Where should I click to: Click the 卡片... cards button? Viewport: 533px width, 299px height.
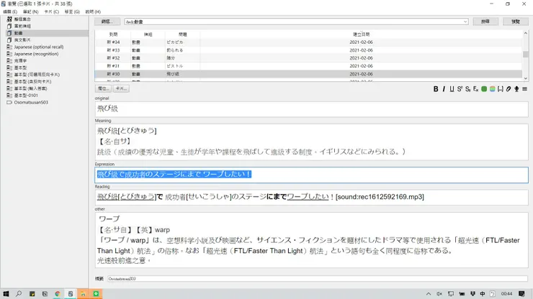[x=121, y=88]
